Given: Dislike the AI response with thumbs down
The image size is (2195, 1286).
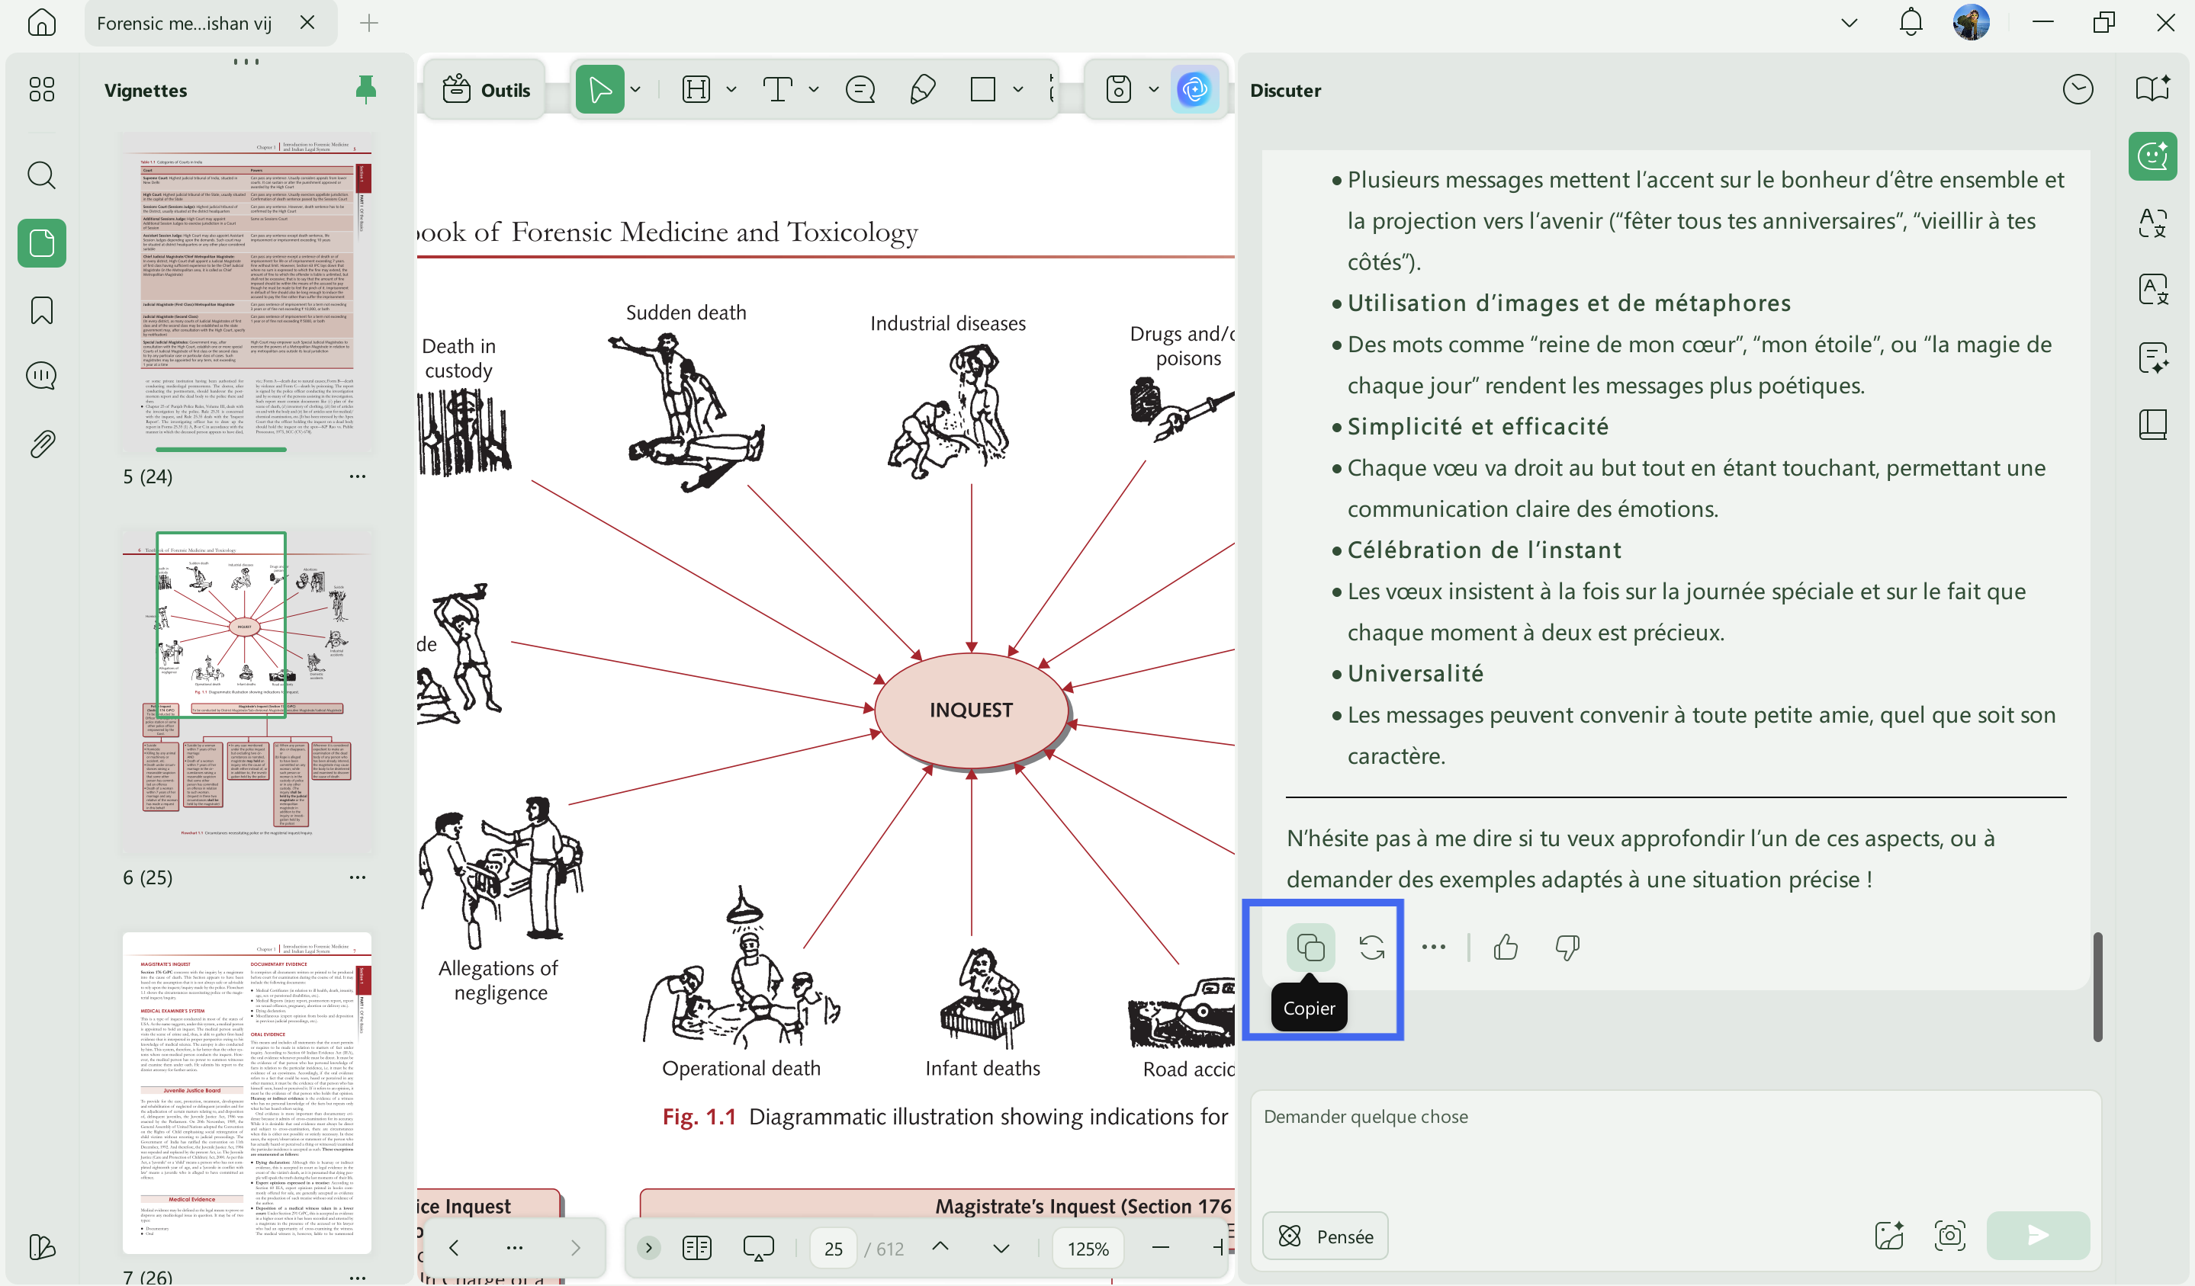Looking at the screenshot, I should tap(1567, 947).
